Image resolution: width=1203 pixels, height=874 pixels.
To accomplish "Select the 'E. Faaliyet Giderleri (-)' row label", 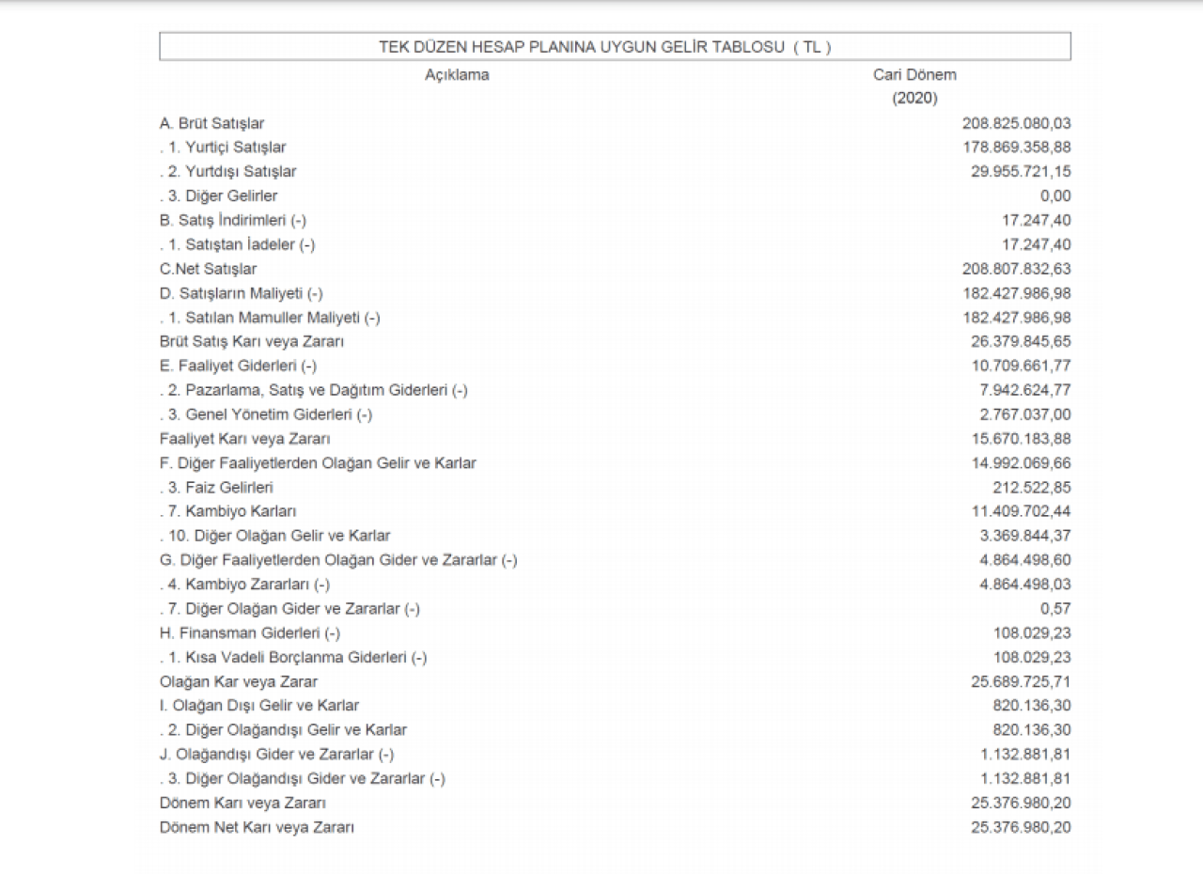I will tap(238, 367).
